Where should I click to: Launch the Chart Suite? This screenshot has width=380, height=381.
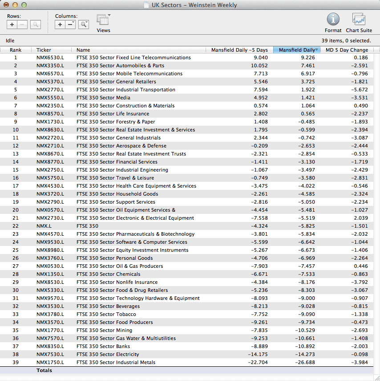tap(359, 20)
